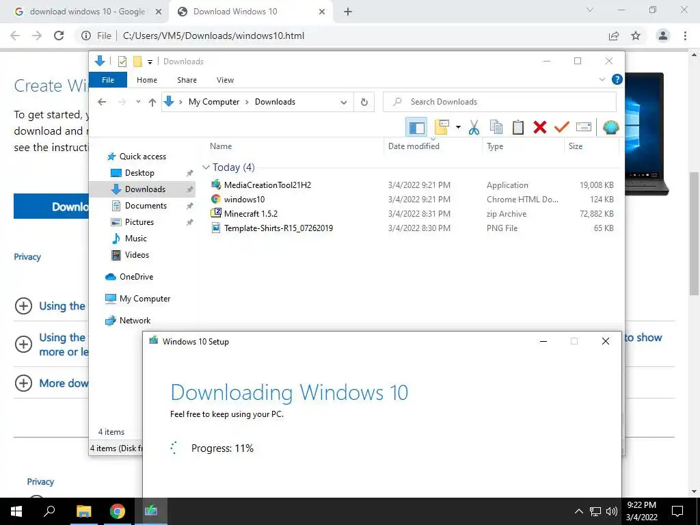Expand the address bar history dropdown
Image resolution: width=700 pixels, height=525 pixels.
point(344,103)
